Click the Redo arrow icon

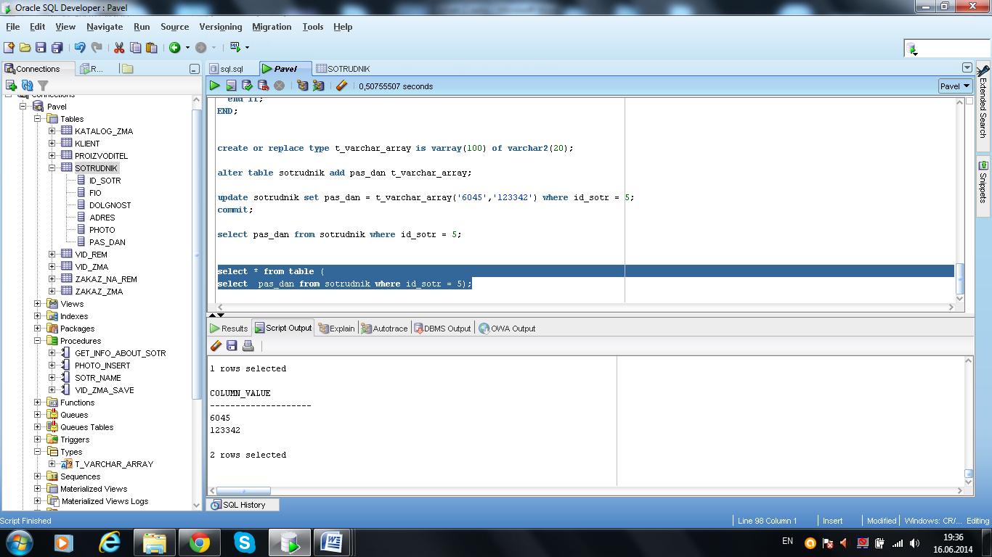97,47
